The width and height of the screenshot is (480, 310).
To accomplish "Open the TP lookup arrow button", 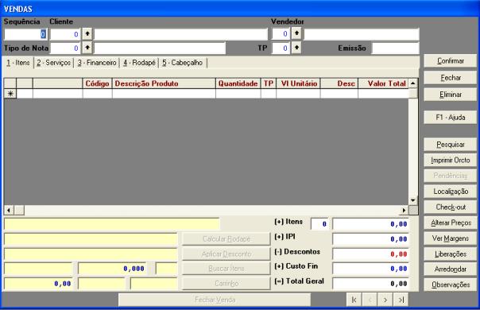I will point(296,48).
